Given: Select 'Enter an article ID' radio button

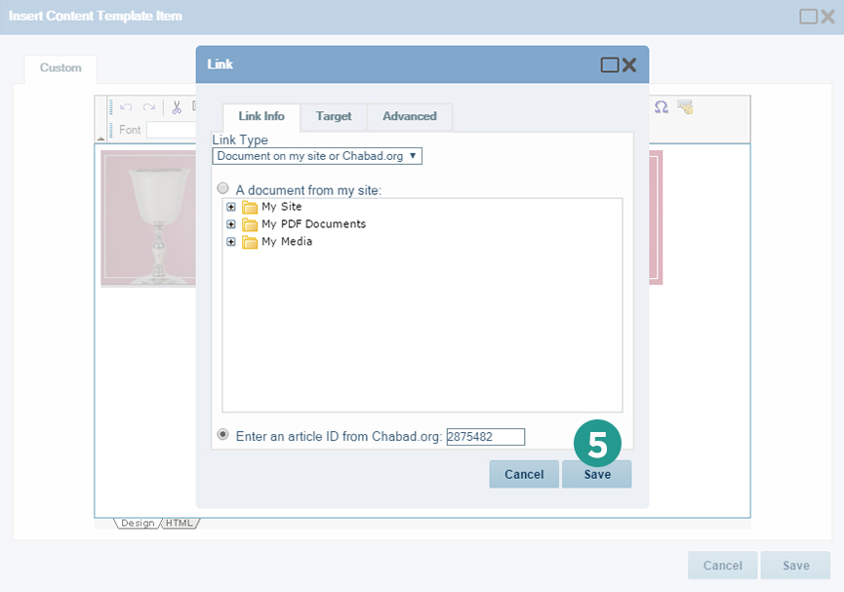Looking at the screenshot, I should [223, 435].
